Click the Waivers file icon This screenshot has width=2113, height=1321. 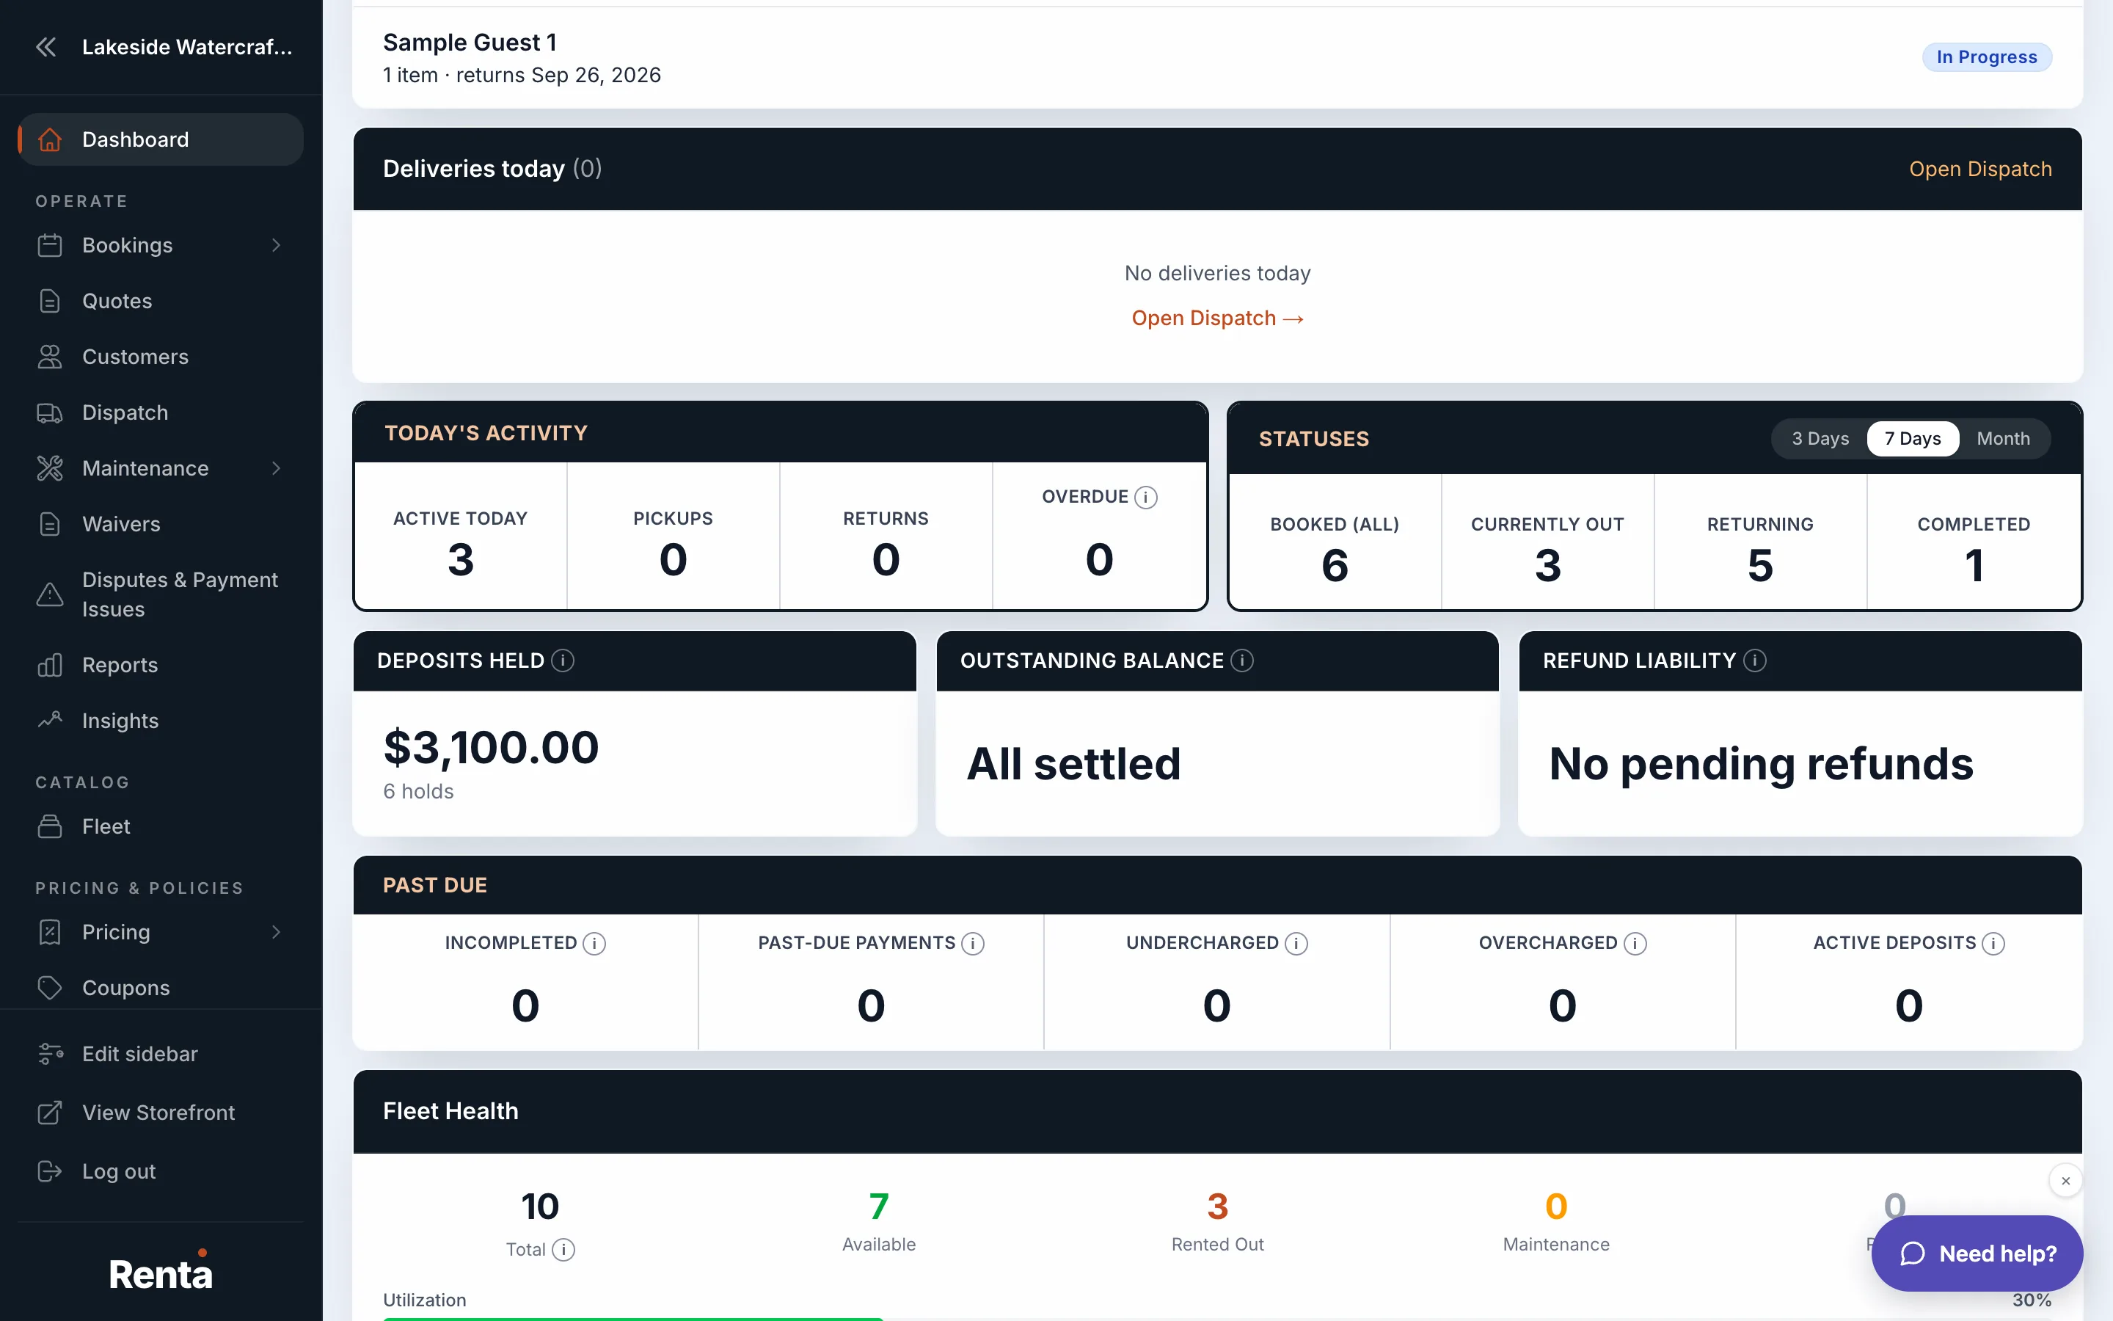click(x=50, y=524)
